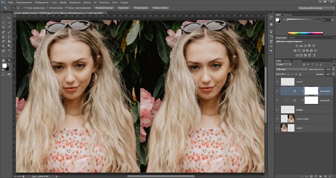This screenshot has height=178, width=336.
Task: Switch to the Каналы tab
Action: [x=287, y=61]
